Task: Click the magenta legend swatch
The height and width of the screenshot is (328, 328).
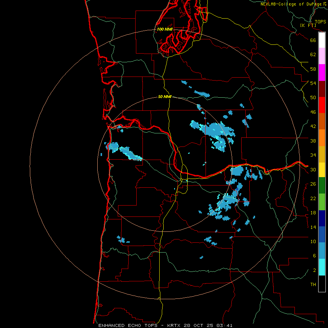Action: 322,73
